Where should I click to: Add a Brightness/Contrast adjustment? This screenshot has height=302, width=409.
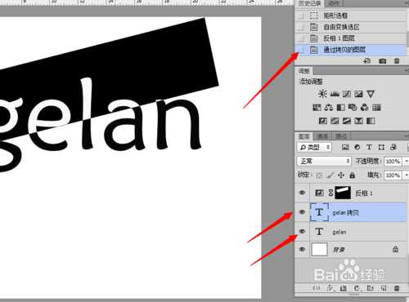point(322,94)
